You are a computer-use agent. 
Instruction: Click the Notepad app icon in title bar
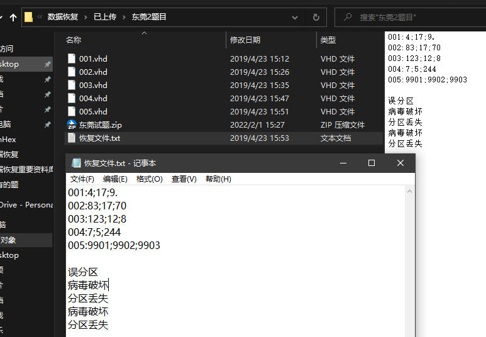(76, 163)
